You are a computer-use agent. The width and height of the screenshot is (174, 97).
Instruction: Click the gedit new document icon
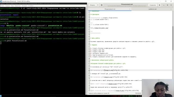click(x=102, y=5)
